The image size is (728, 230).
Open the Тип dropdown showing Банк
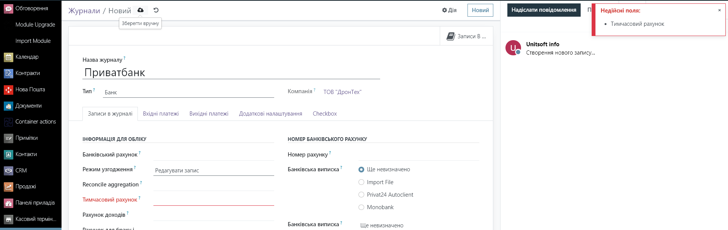[188, 92]
